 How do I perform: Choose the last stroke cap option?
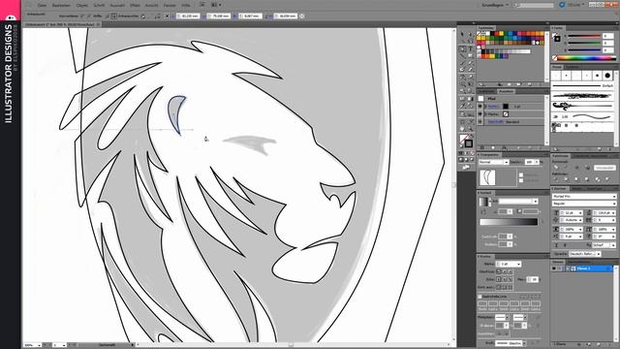pyautogui.click(x=510, y=271)
